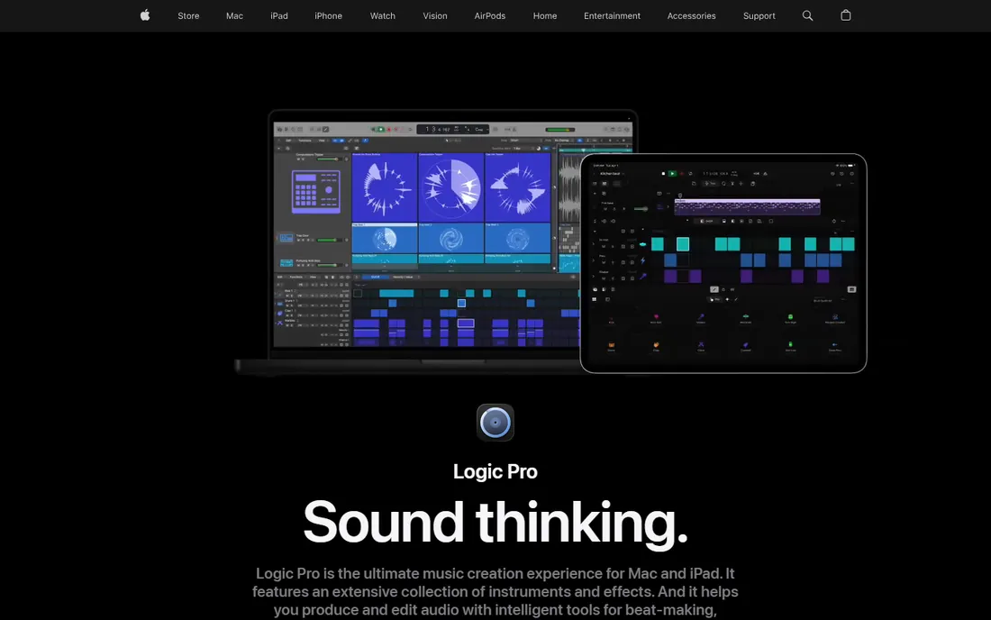Click the Apple logo in navigation bar
Image resolution: width=991 pixels, height=620 pixels.
click(145, 16)
